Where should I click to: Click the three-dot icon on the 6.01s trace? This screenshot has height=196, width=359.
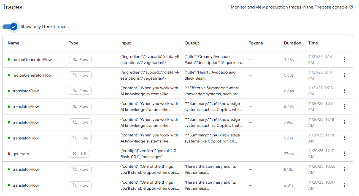click(x=344, y=185)
